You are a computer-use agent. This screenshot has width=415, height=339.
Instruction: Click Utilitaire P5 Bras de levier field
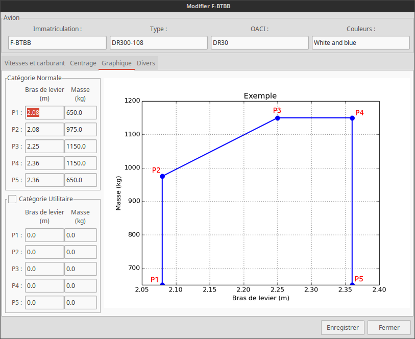click(44, 302)
